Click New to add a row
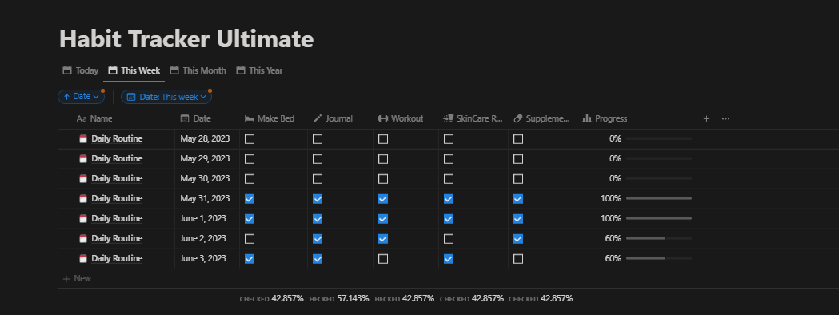Image resolution: width=839 pixels, height=315 pixels. pyautogui.click(x=77, y=279)
